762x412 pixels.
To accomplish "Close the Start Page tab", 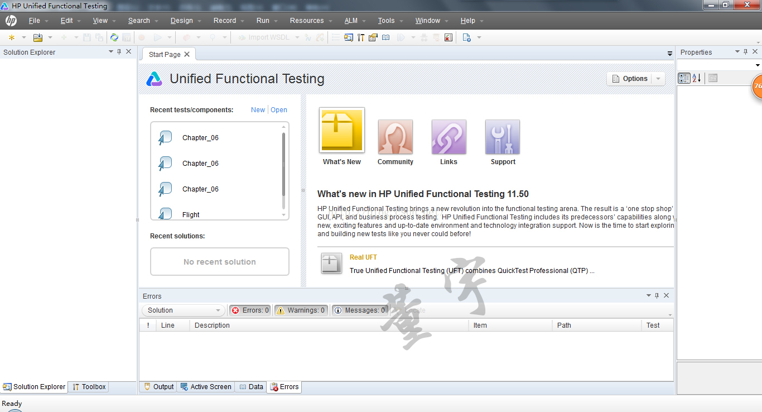I will [187, 54].
